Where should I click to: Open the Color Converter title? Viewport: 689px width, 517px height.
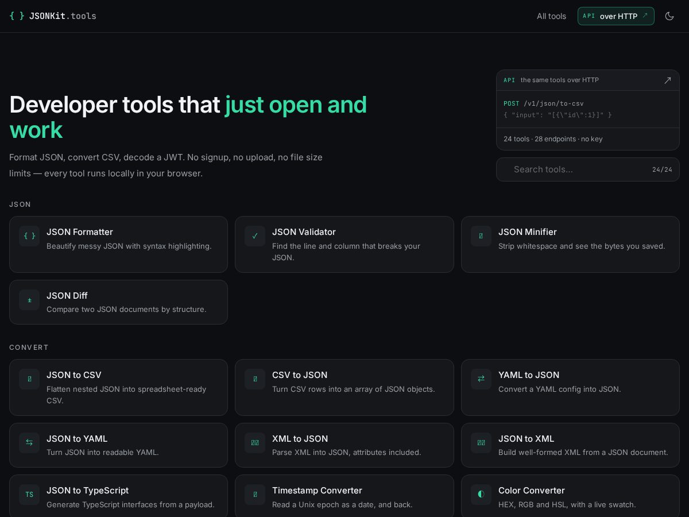coord(532,491)
